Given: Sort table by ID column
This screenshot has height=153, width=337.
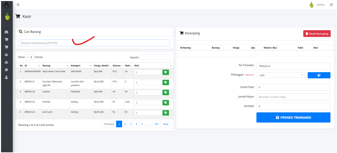Looking at the screenshot, I should (x=32, y=66).
